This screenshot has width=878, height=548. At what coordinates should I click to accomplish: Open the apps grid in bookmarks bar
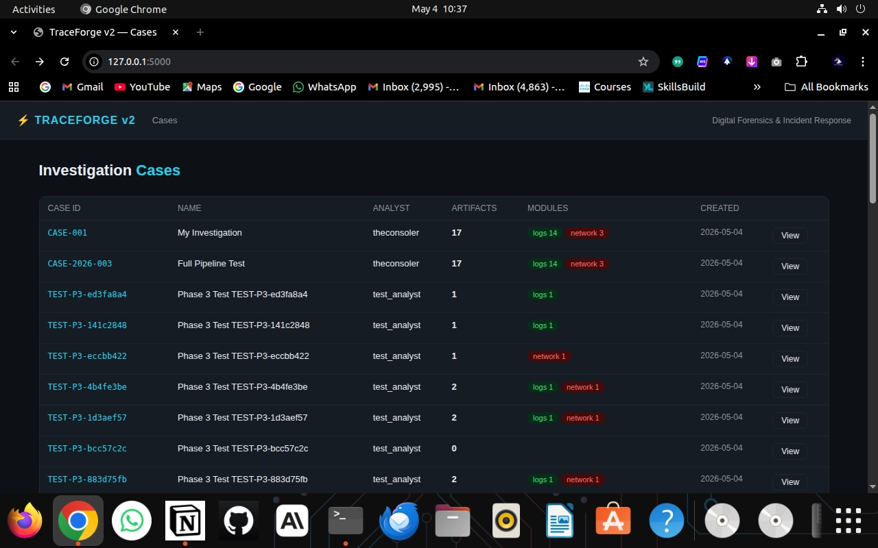click(x=14, y=87)
